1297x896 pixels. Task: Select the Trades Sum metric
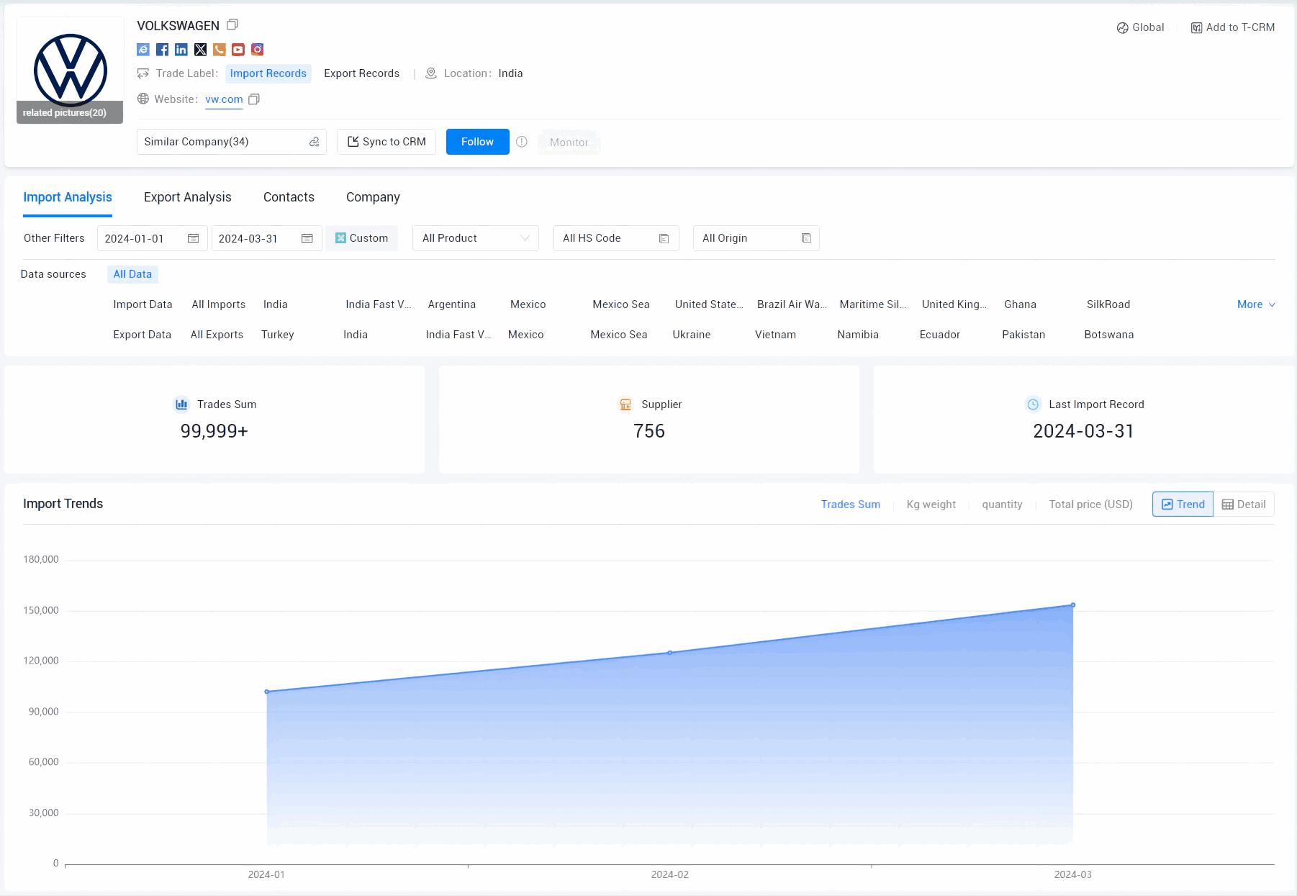[850, 504]
